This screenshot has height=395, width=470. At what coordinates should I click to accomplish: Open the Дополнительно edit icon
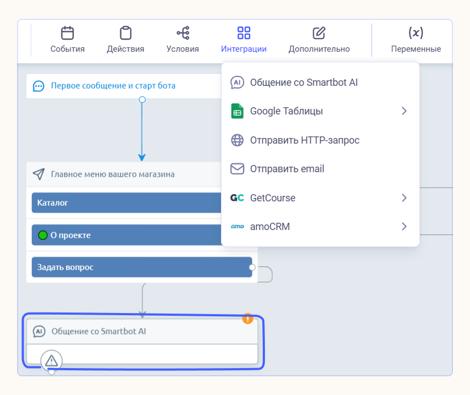pyautogui.click(x=319, y=33)
